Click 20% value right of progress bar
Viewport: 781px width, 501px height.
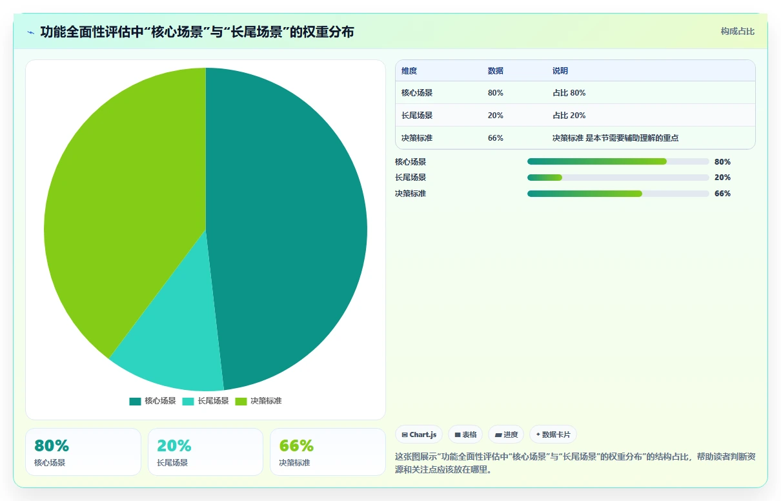point(723,178)
